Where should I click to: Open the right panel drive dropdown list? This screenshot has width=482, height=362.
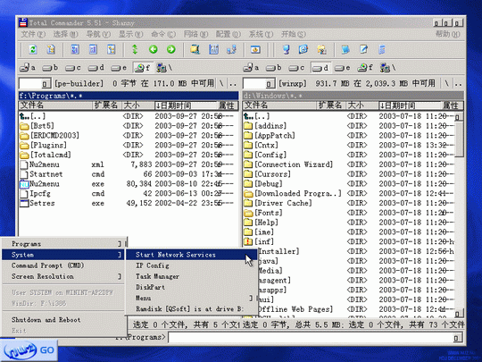pyautogui.click(x=269, y=84)
